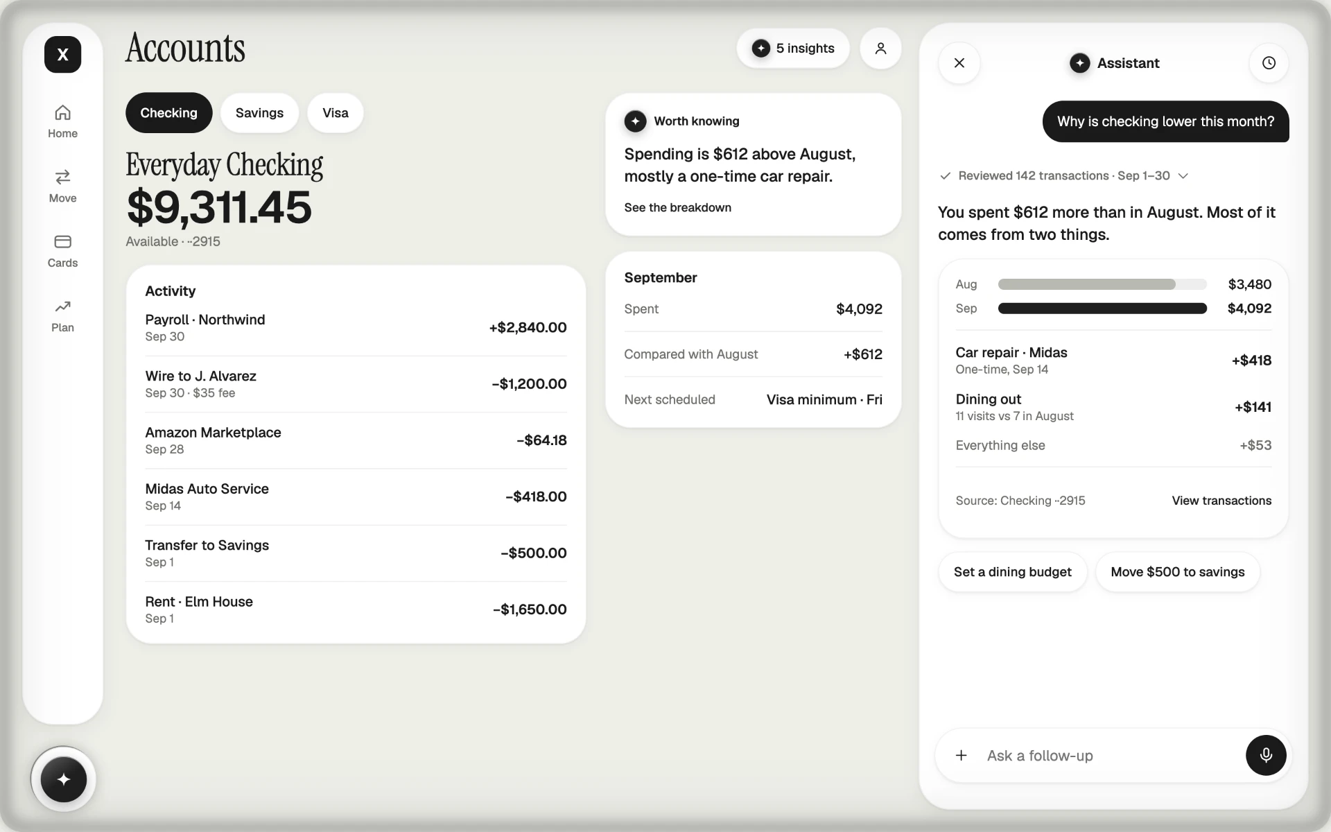Screen dimensions: 1331x832
Task: Open the Plan section
Action: (62, 315)
